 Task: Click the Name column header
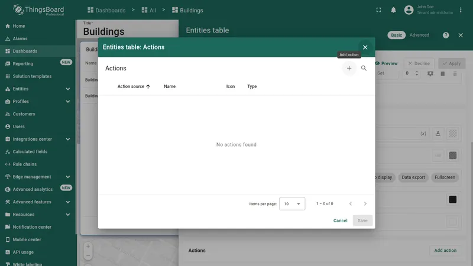point(170,86)
